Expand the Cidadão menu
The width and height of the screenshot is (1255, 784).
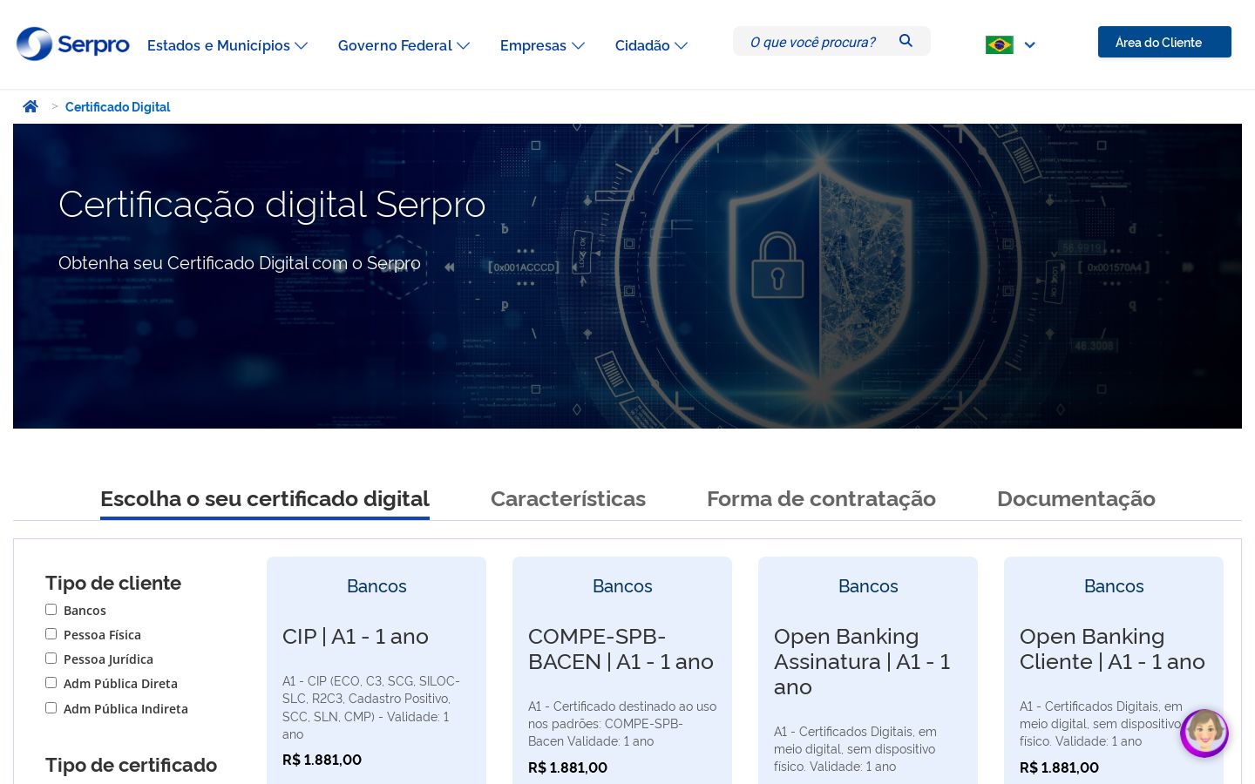[651, 45]
